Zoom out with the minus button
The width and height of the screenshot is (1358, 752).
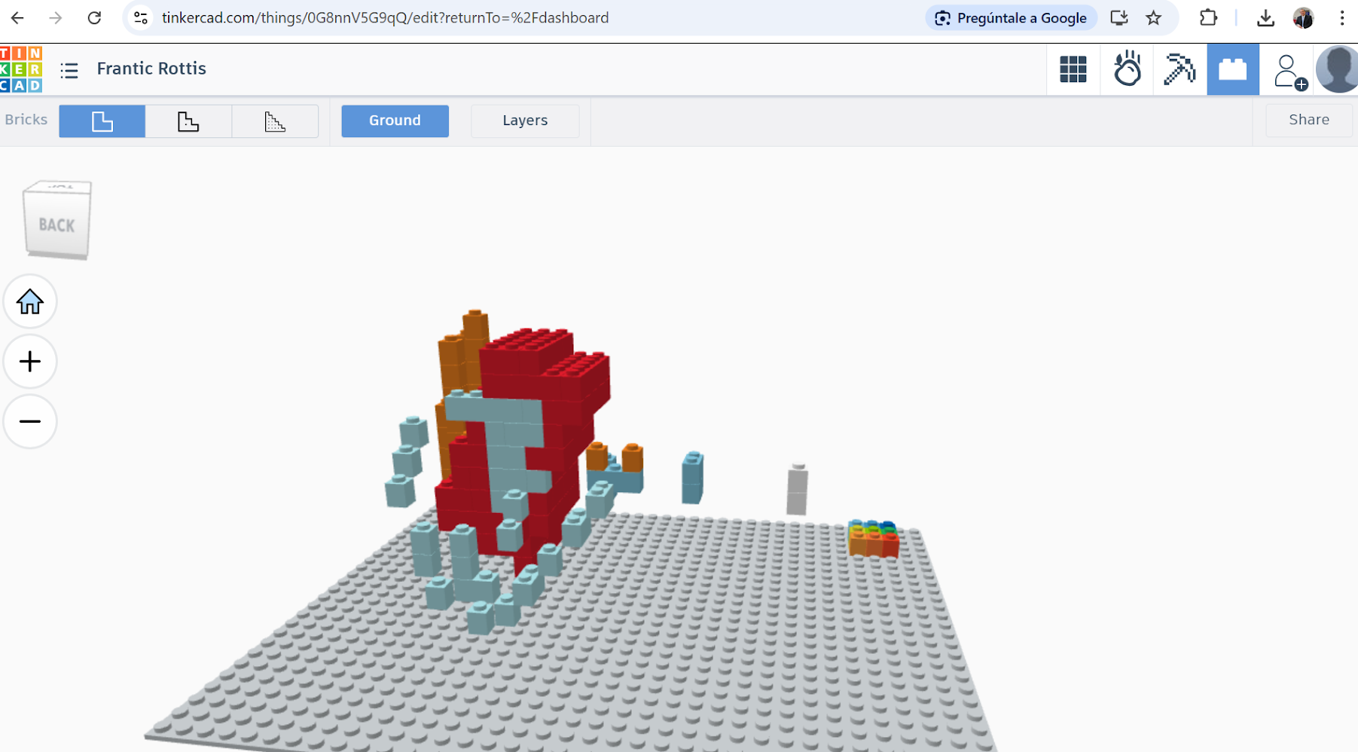tap(30, 421)
